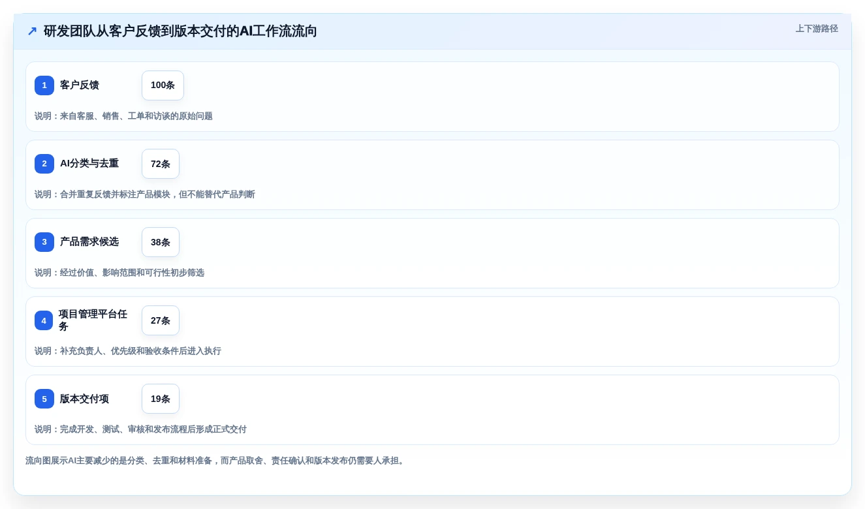865x509 pixels.
Task: Click the 27条 count pill
Action: (x=161, y=320)
